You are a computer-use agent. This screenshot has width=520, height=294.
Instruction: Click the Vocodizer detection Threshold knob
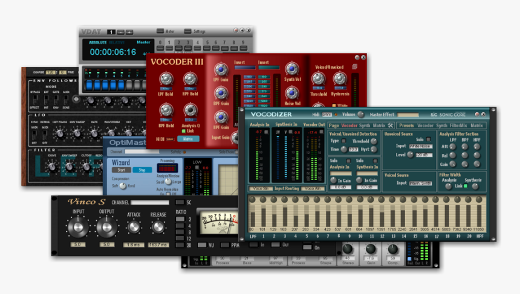click(x=374, y=141)
